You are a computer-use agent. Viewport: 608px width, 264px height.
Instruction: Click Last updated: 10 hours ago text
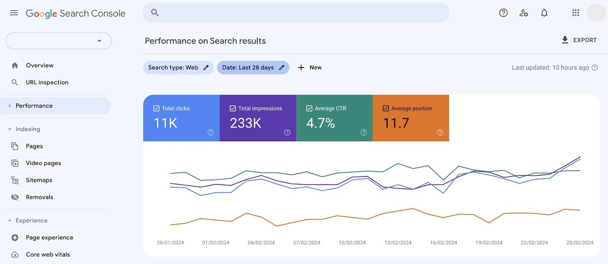[x=550, y=68]
